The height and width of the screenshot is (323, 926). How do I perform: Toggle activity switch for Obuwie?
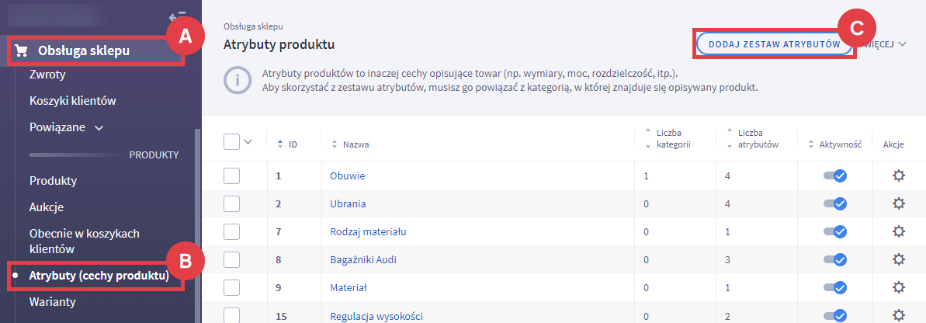click(835, 176)
